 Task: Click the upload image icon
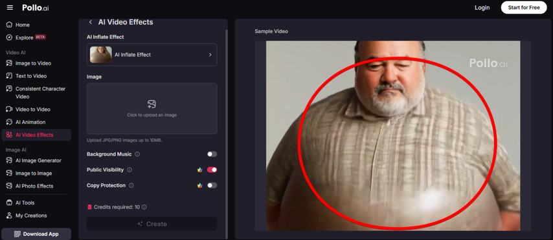point(152,104)
